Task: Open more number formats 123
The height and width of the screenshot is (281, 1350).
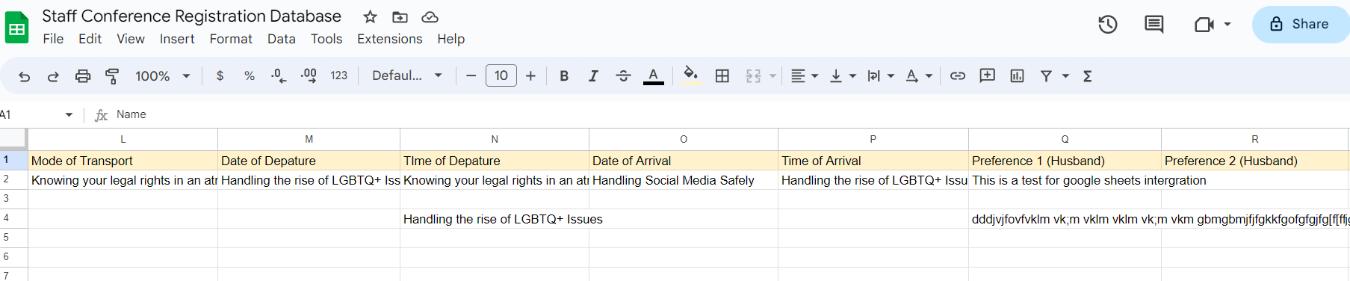Action: click(339, 76)
